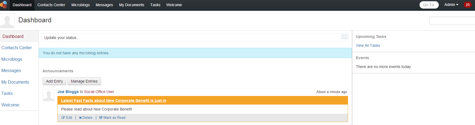Screen dimensions: 475x125
Task: Expand the Admin dropdown menu
Action: (451, 5)
